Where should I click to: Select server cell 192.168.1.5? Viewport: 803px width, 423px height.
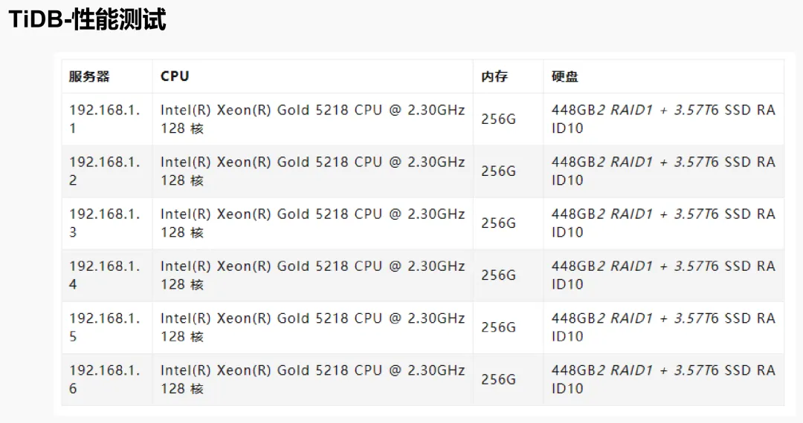point(107,327)
